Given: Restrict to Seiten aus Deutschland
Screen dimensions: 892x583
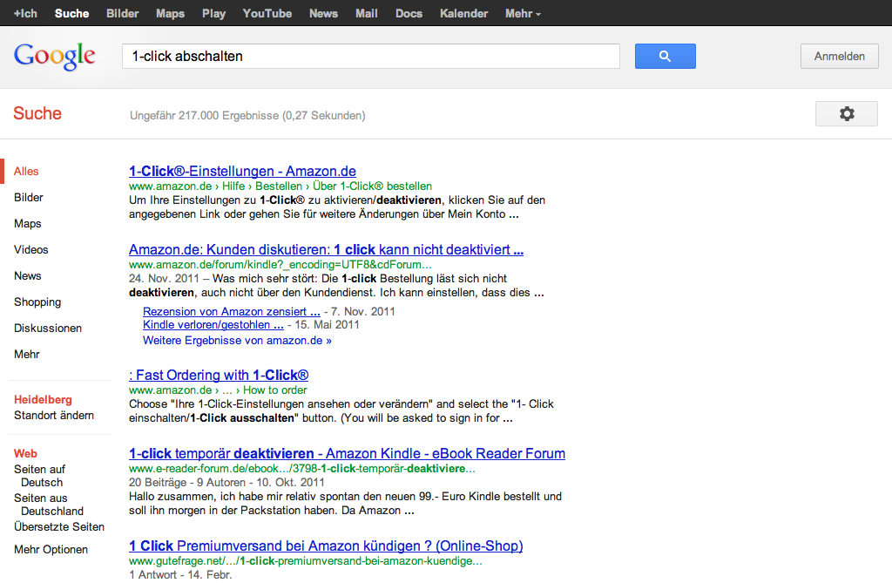Looking at the screenshot, I should [x=49, y=505].
